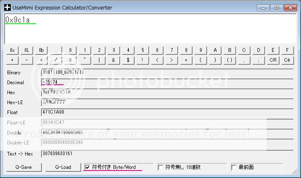This screenshot has height=178, width=301.
Task: Click the minus operator key
Action: [27, 60]
